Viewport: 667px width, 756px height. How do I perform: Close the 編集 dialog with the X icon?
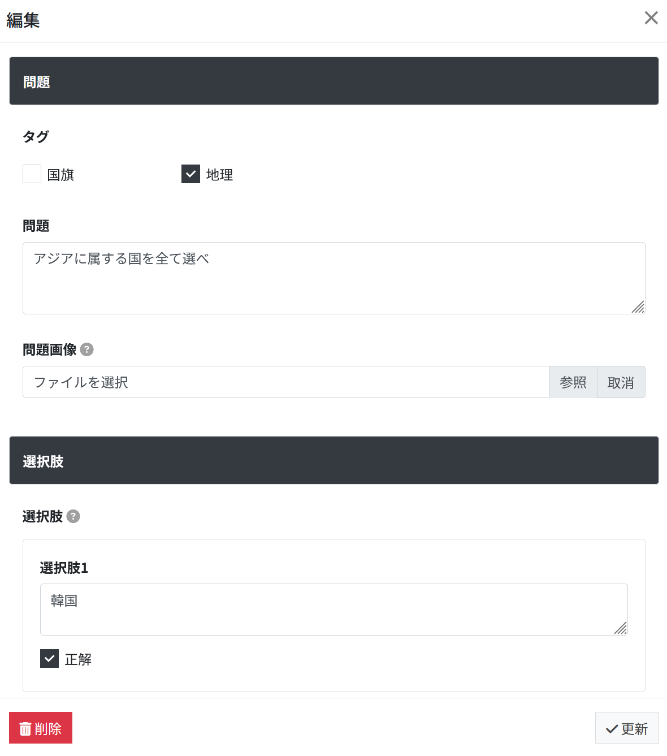click(x=651, y=18)
